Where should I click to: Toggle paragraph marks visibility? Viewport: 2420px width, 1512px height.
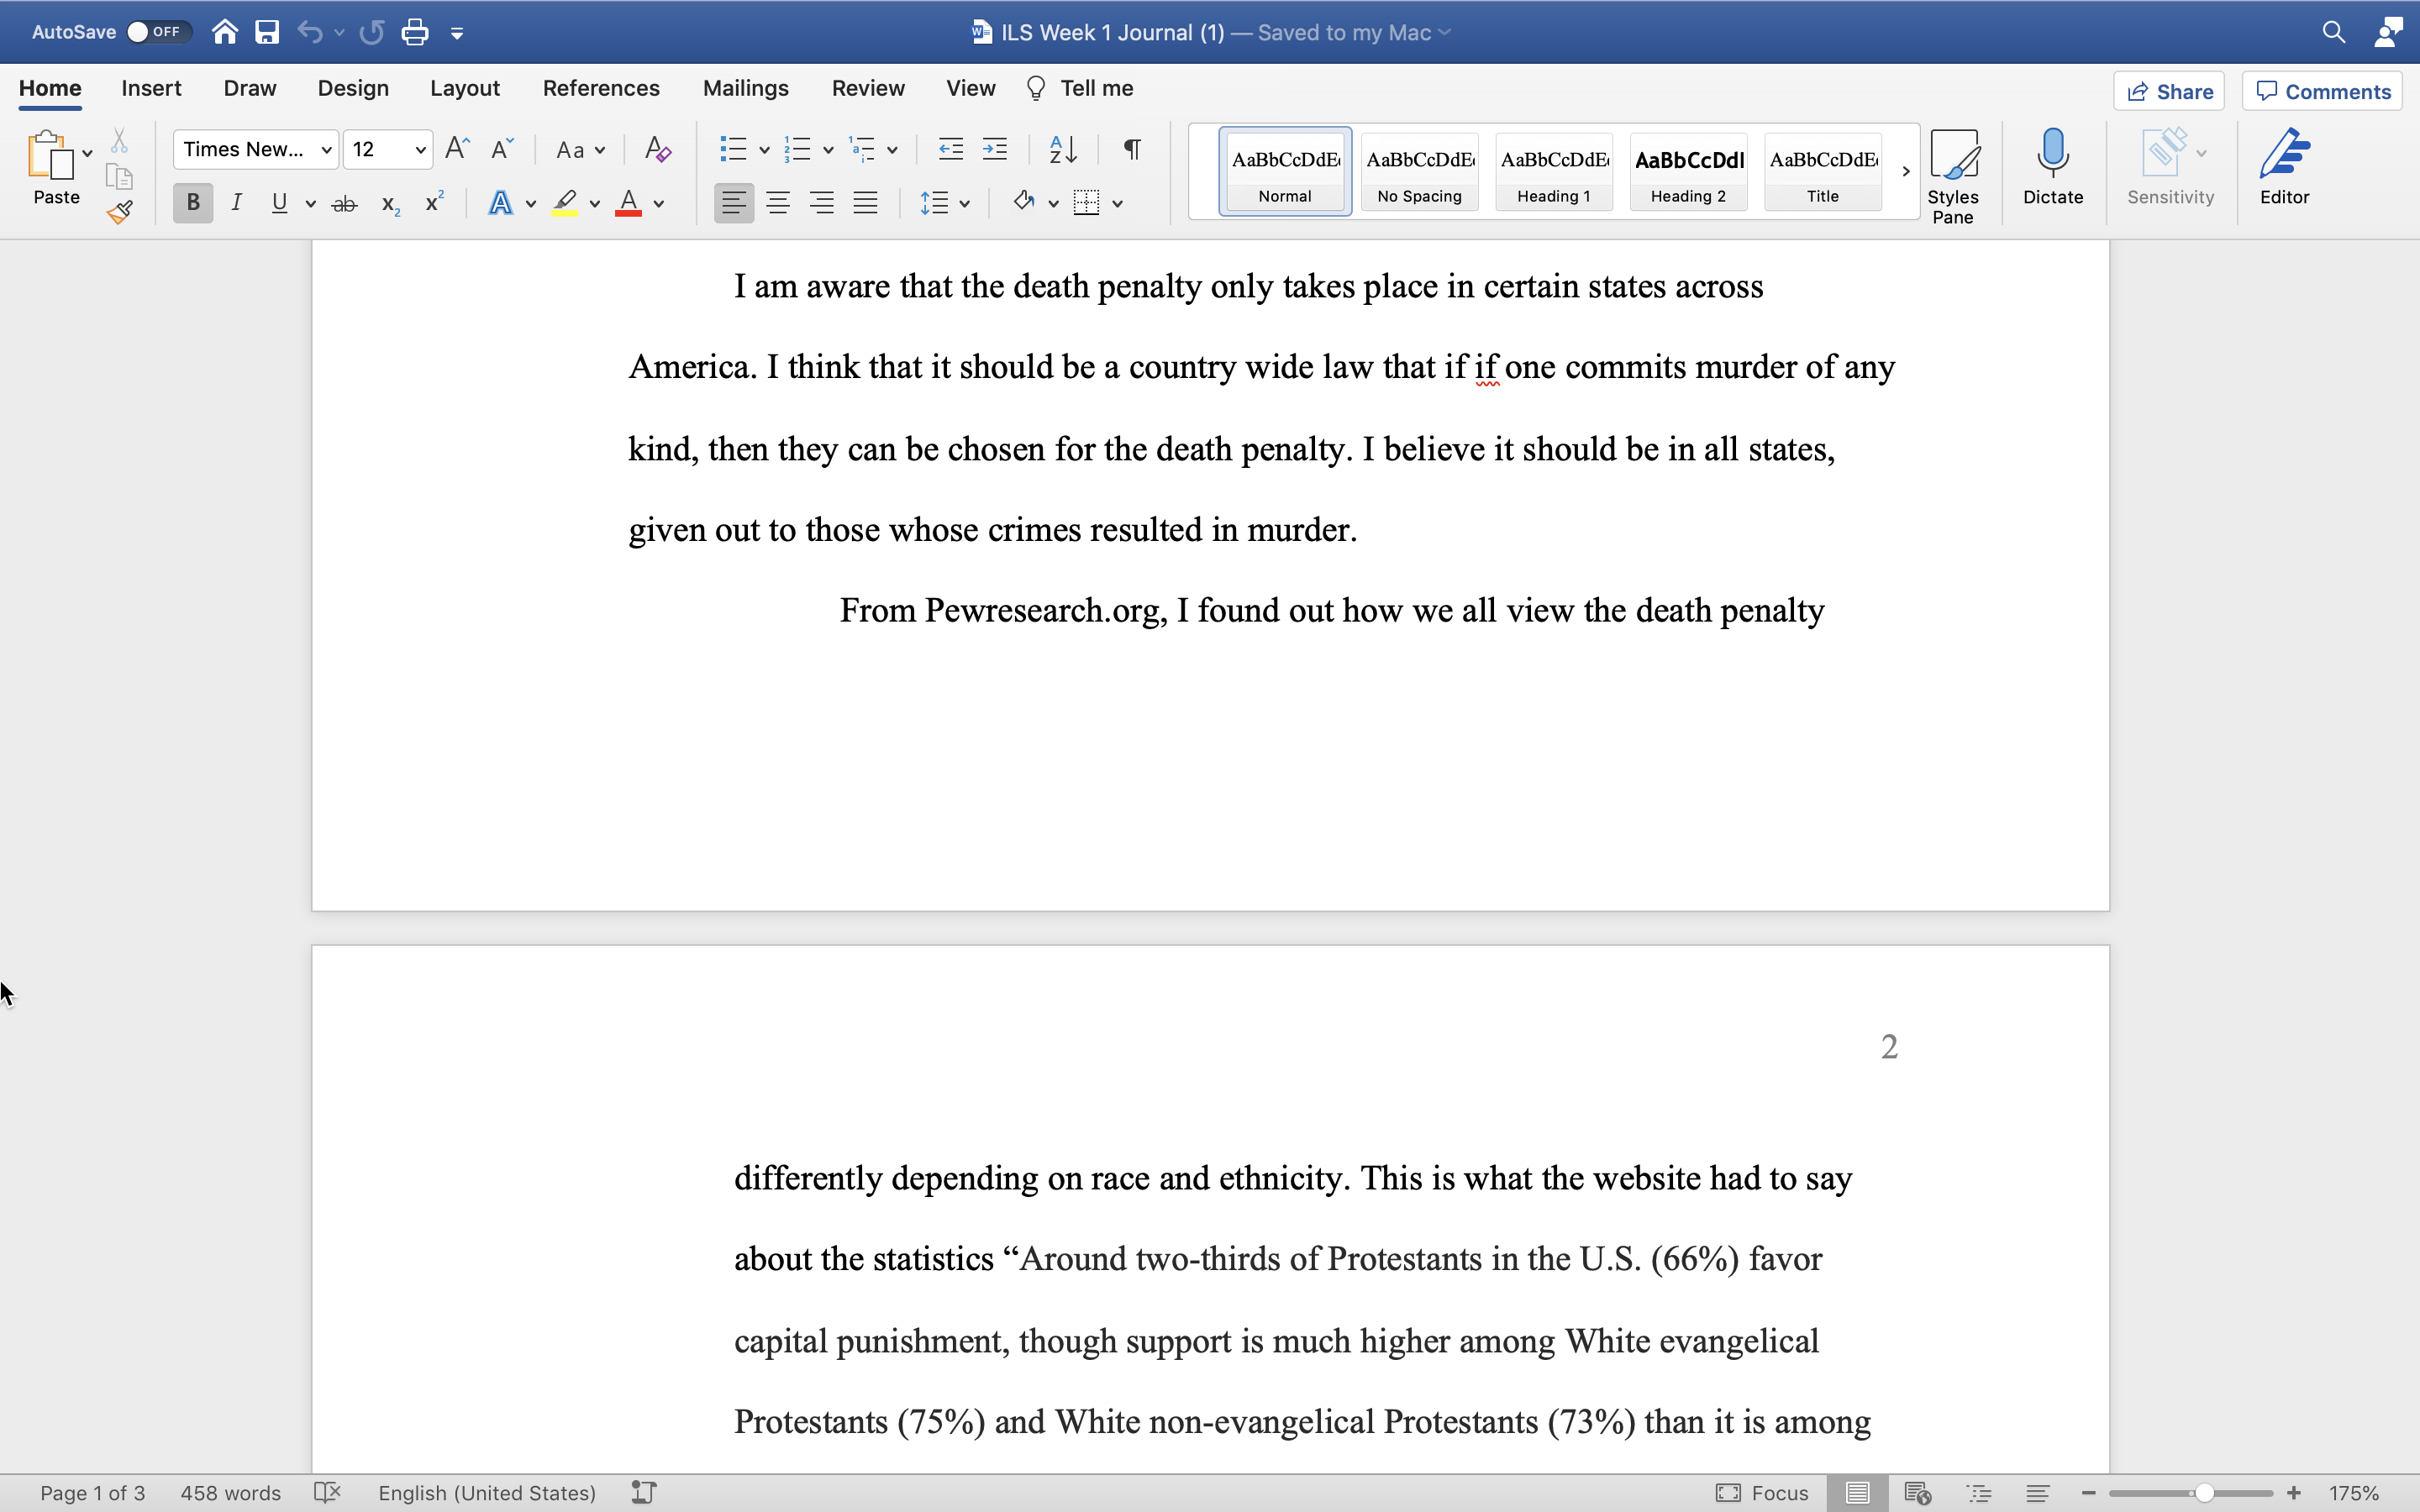pos(1131,148)
